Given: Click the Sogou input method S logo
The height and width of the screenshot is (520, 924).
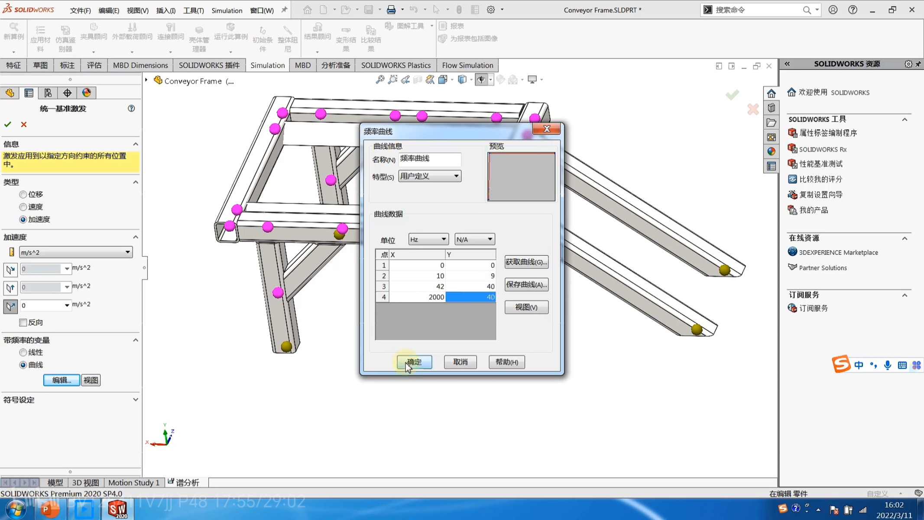Looking at the screenshot, I should tap(841, 364).
